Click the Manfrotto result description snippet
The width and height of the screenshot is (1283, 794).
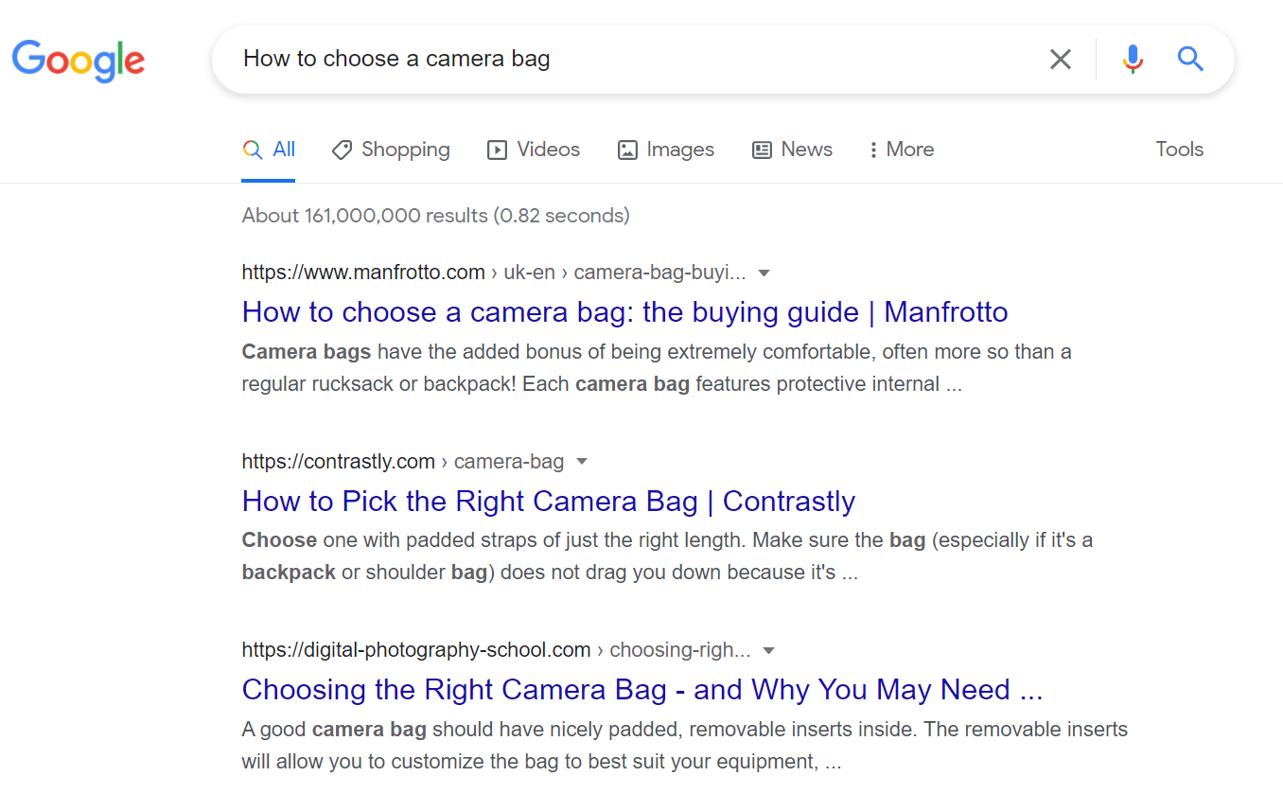coord(657,368)
